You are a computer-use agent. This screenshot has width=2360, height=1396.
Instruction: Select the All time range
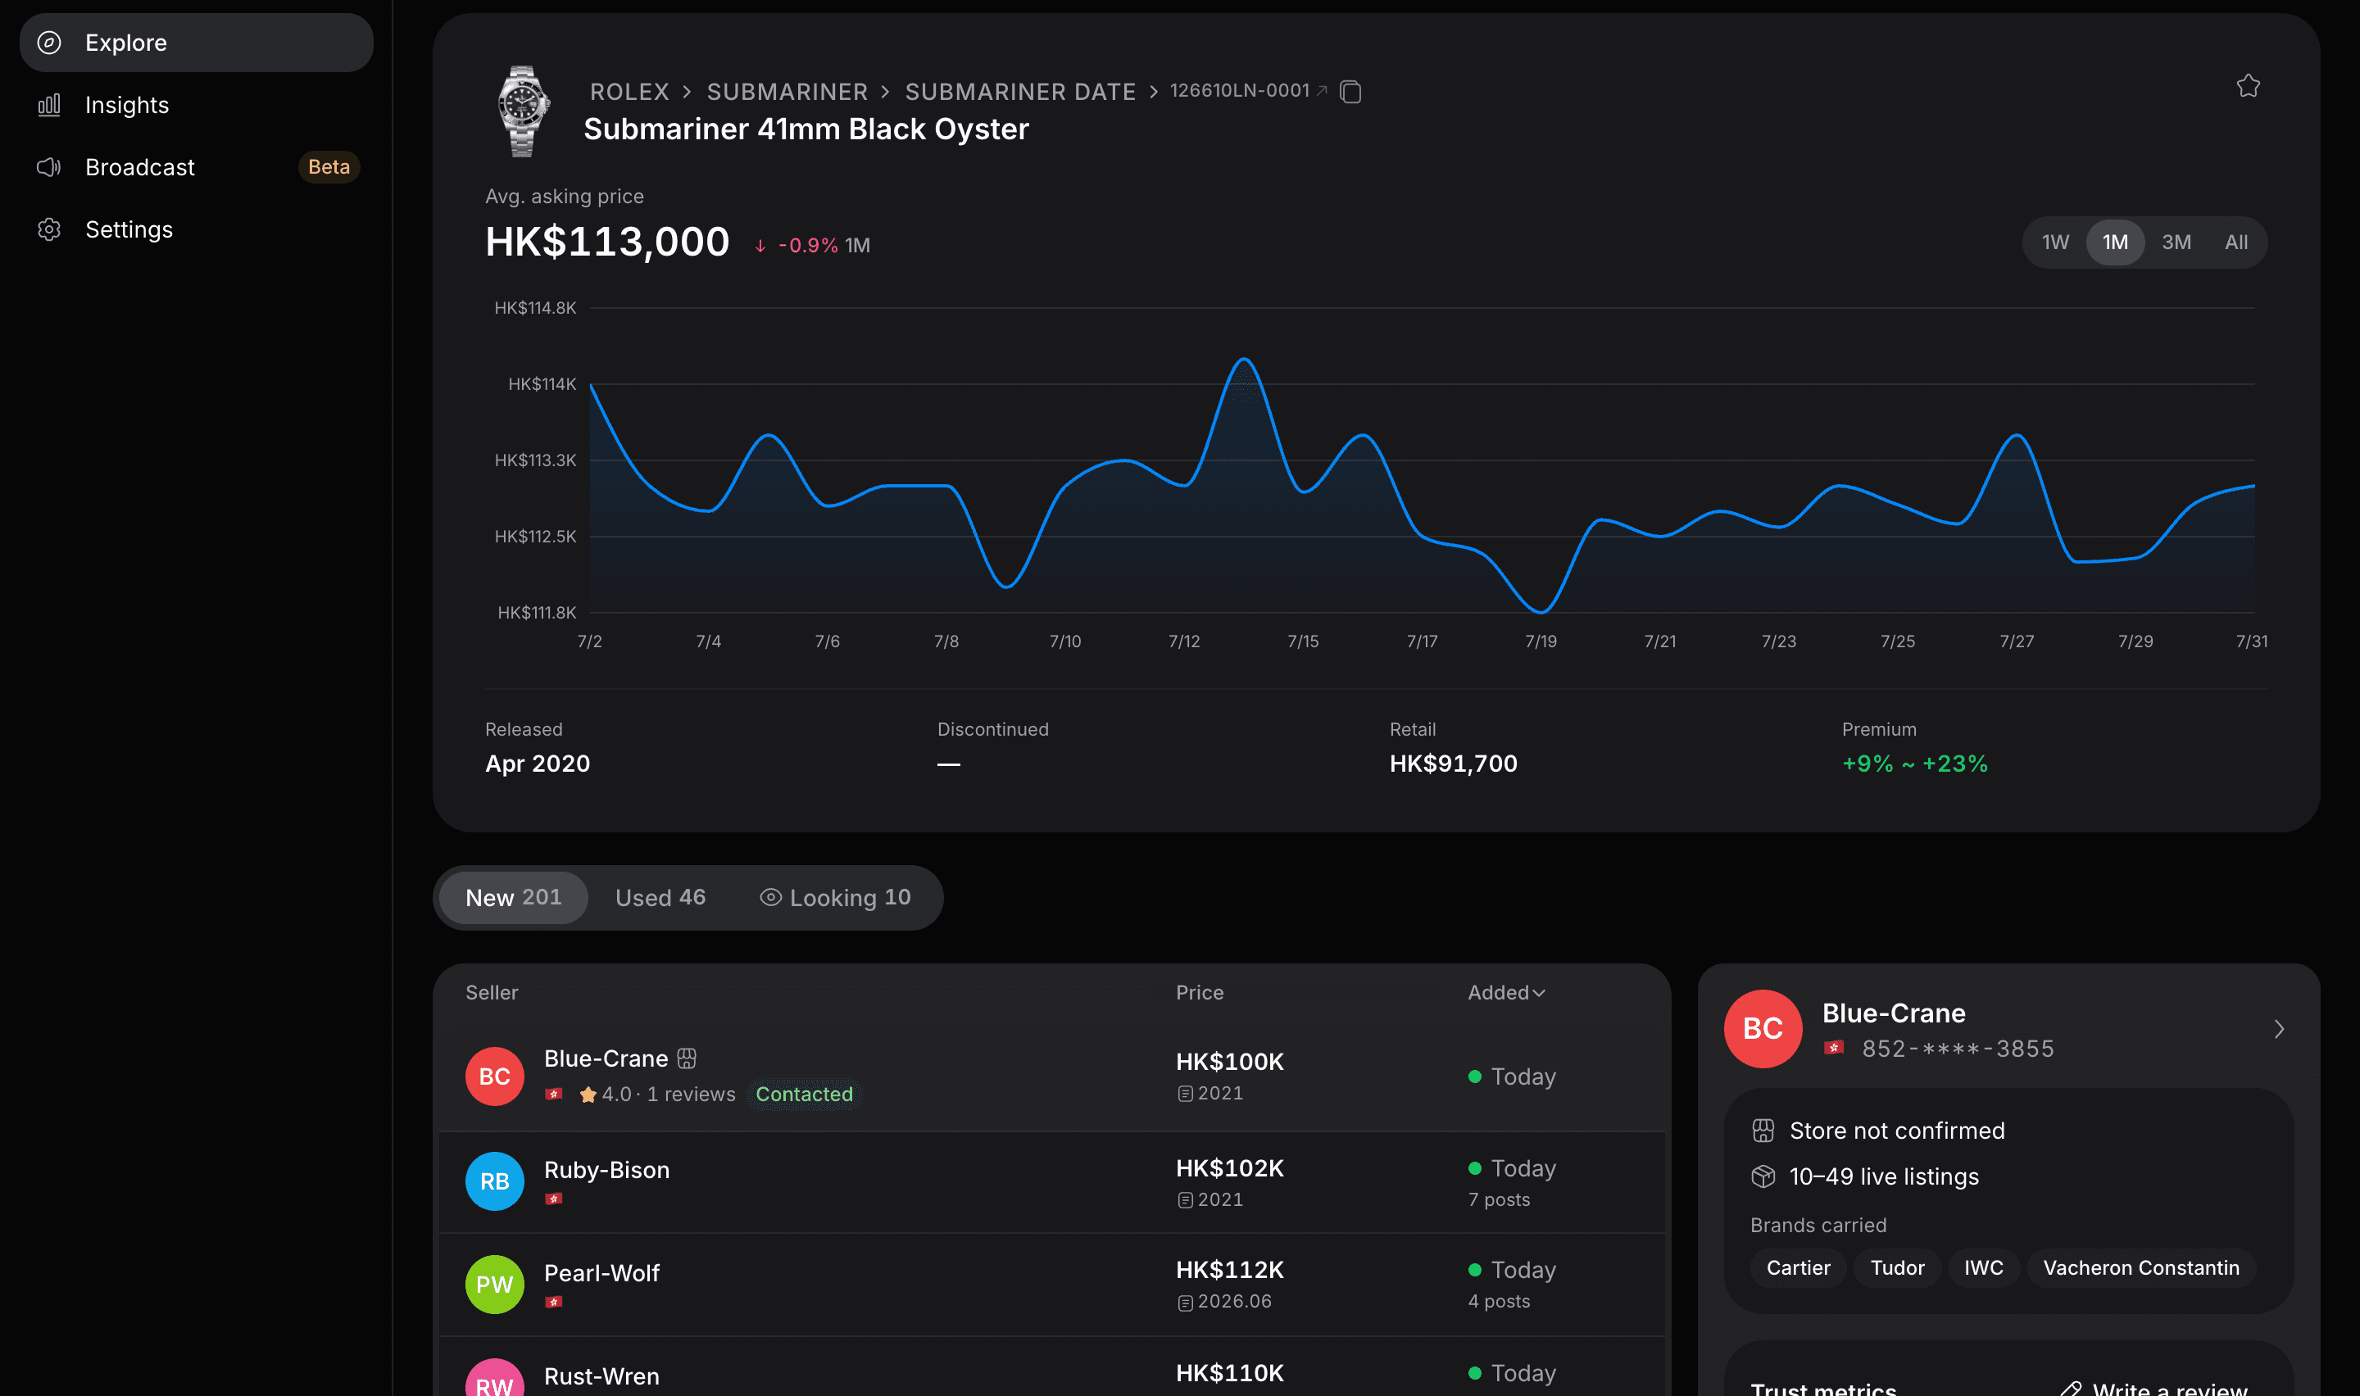[2235, 242]
